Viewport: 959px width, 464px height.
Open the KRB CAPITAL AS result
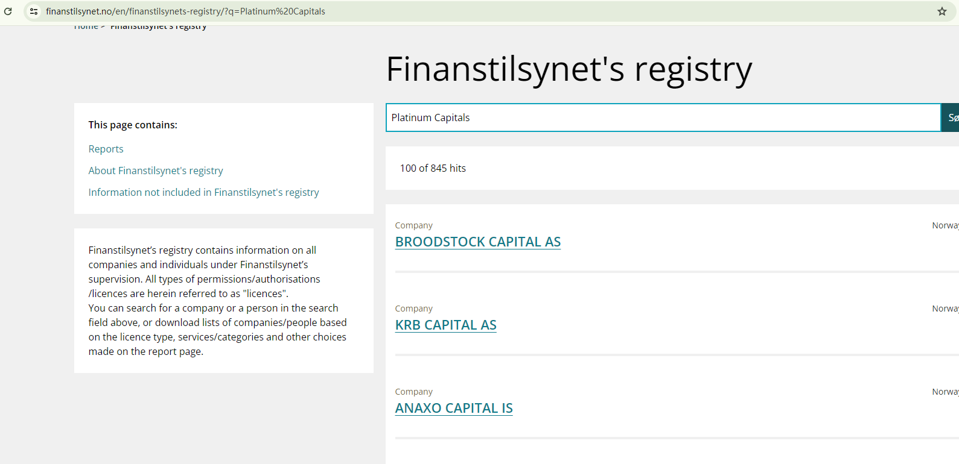[445, 325]
